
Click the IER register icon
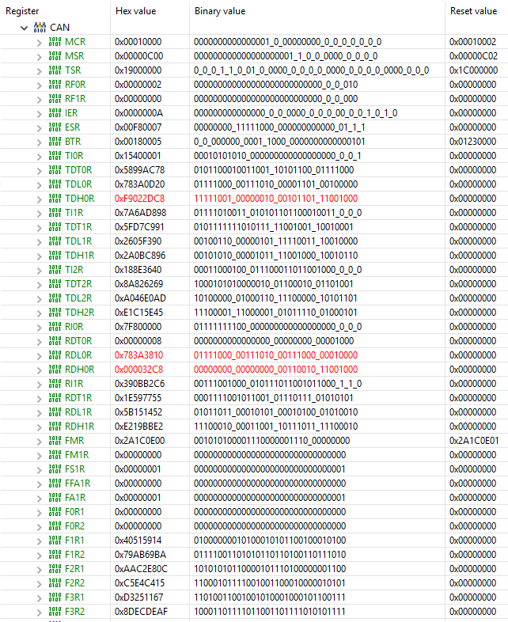(x=55, y=113)
